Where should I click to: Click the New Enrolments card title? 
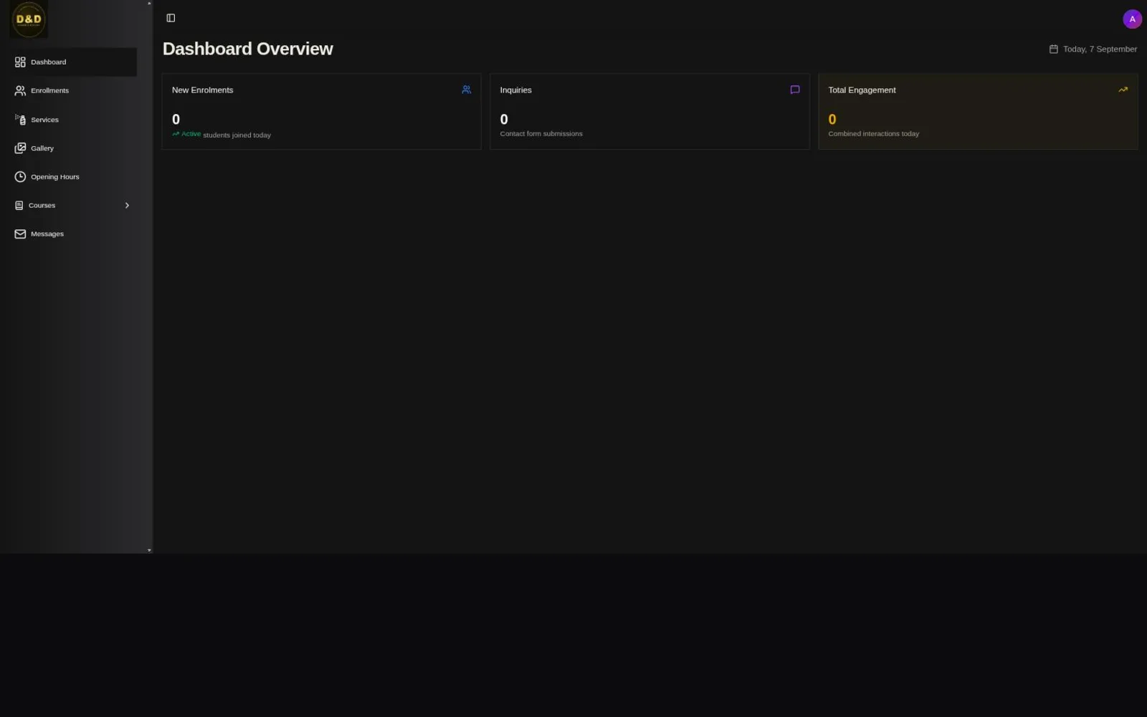pyautogui.click(x=203, y=90)
